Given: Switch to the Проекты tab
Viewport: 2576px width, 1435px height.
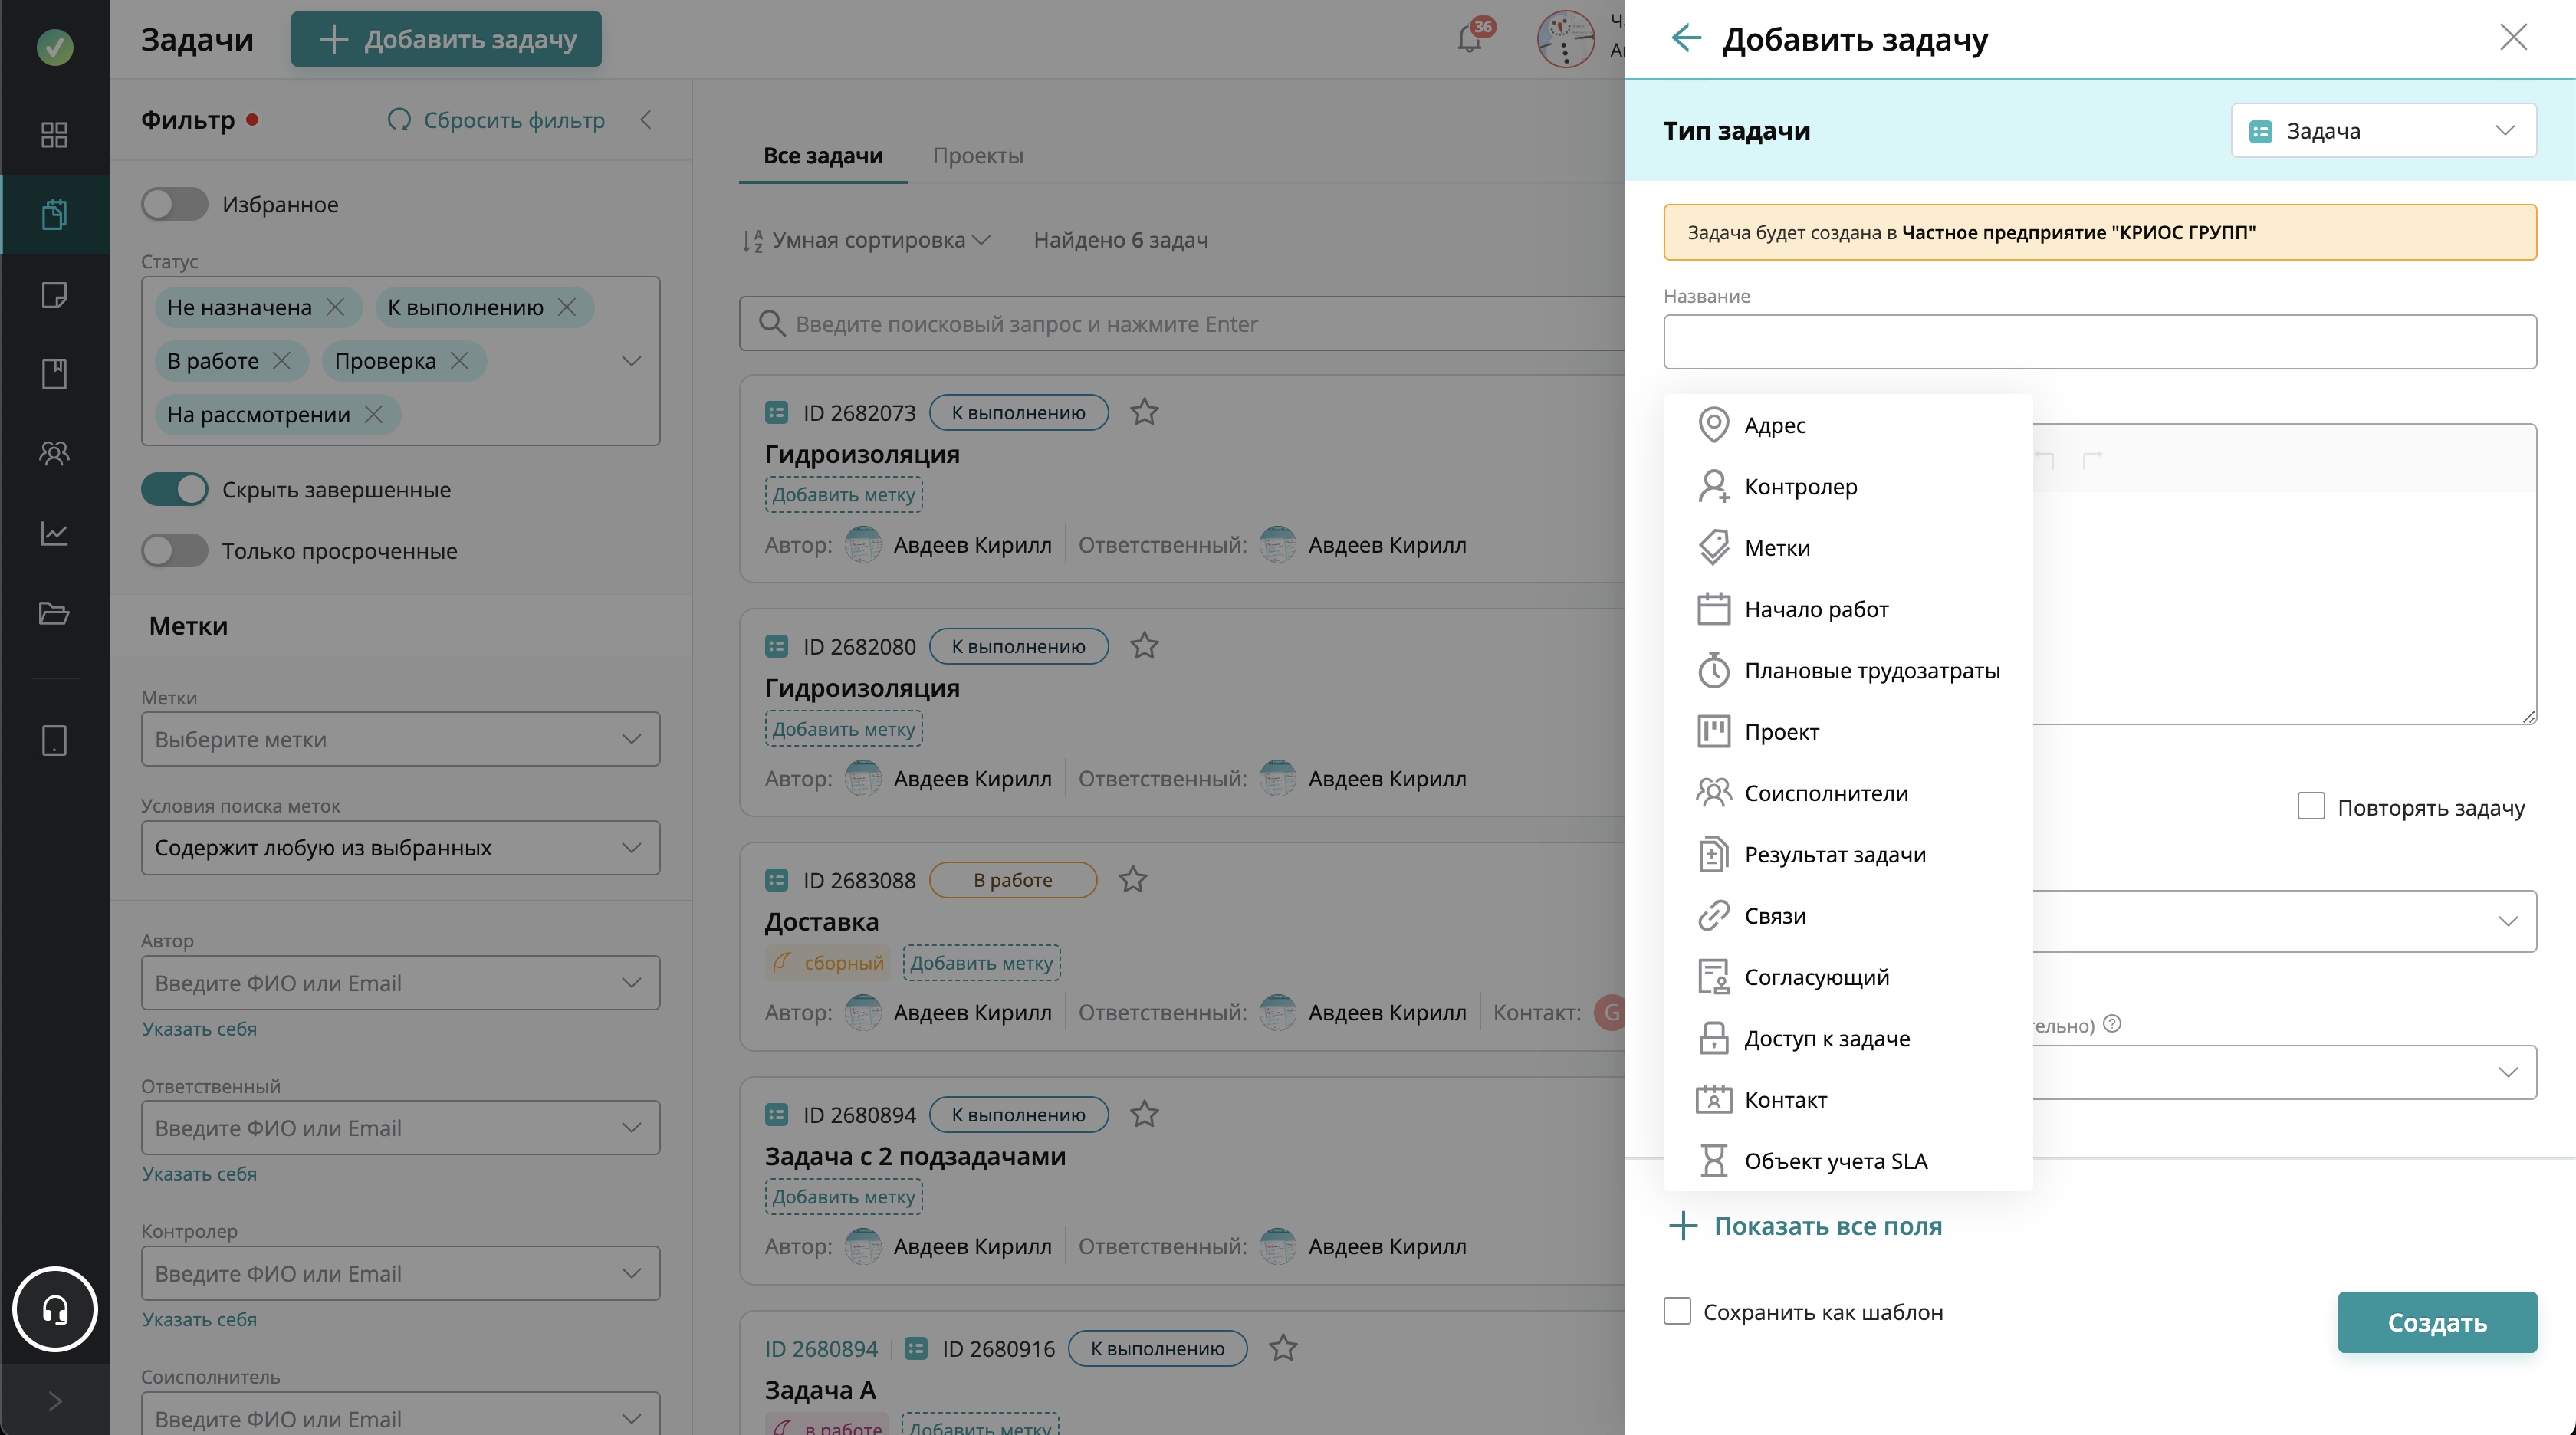Looking at the screenshot, I should pos(977,156).
